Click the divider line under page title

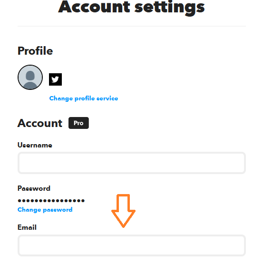click(x=132, y=26)
